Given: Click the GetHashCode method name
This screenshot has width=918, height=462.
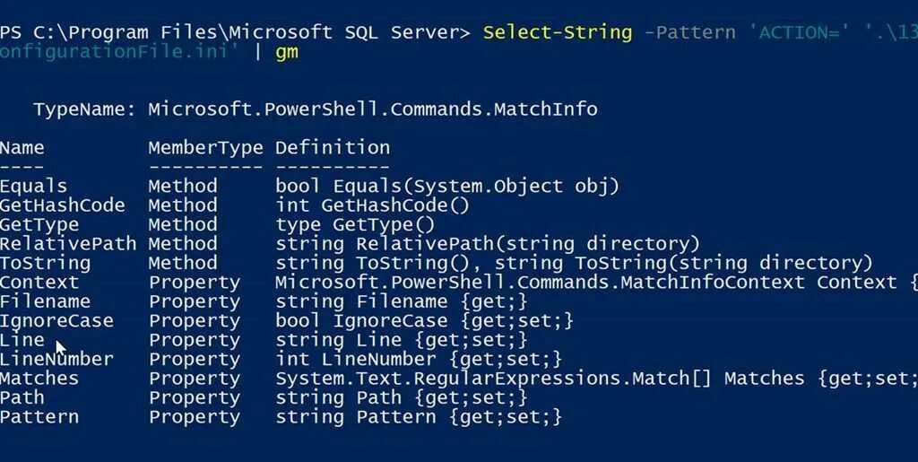Looking at the screenshot, I should (x=62, y=205).
